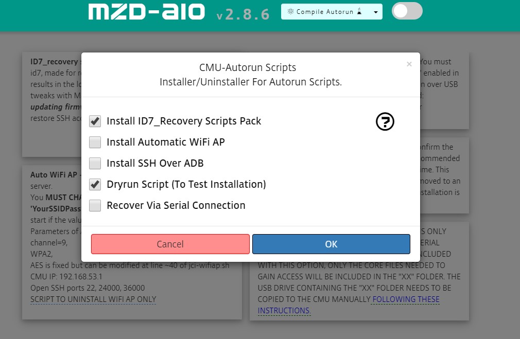520x339 pixels.
Task: Click the Auto WiFi AP panel heading
Action: click(53, 175)
